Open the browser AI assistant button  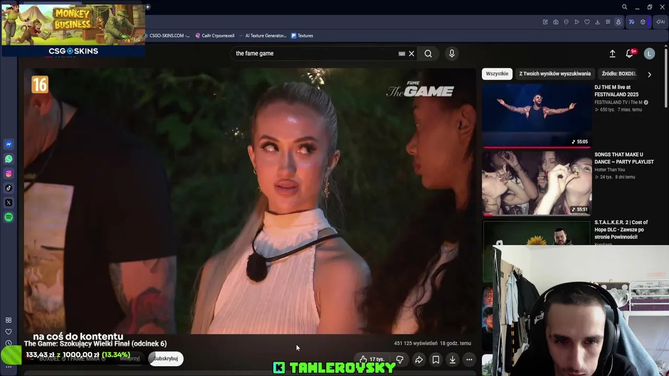pyautogui.click(x=660, y=22)
